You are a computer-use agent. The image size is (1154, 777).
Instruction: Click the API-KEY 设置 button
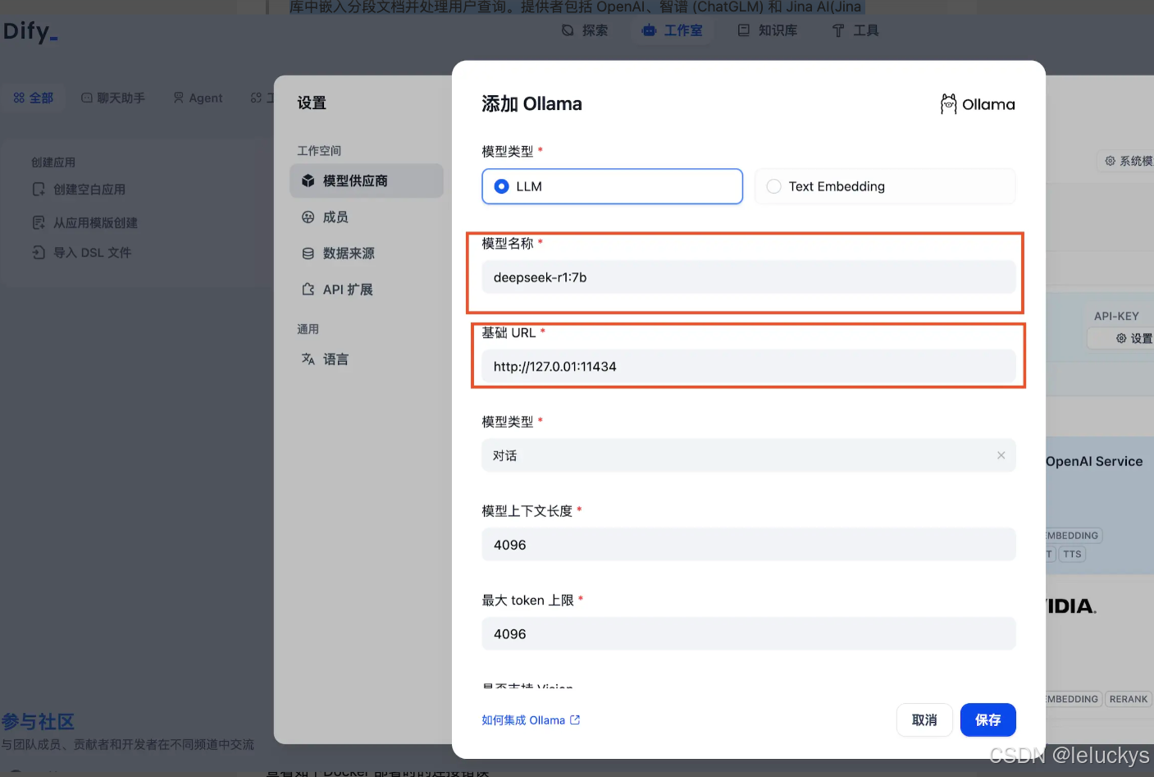1121,338
